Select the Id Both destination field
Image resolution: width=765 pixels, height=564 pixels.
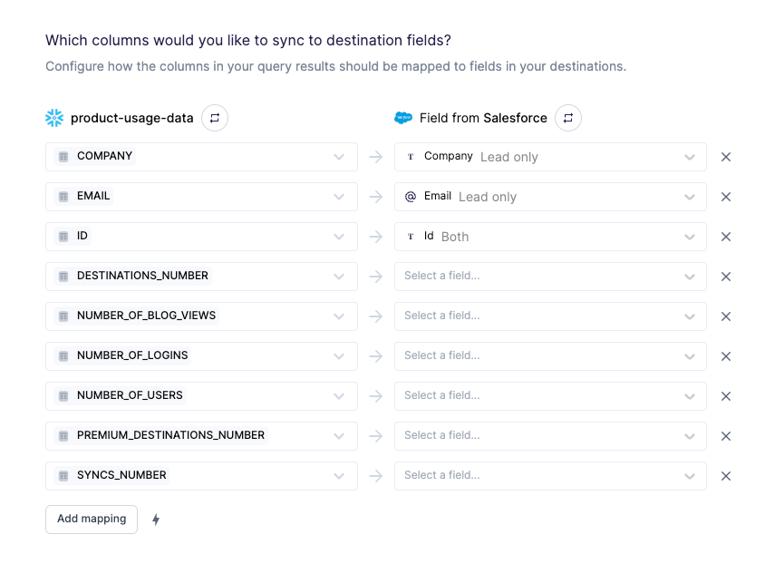(550, 236)
